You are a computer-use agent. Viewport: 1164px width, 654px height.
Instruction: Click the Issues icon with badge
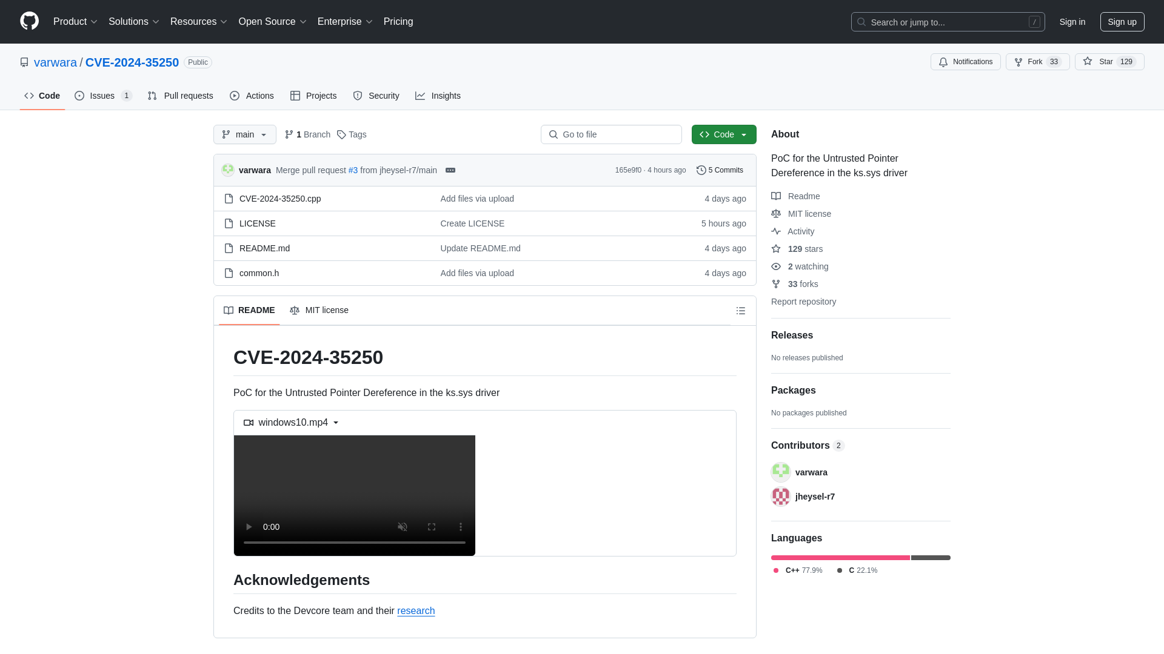coord(103,96)
